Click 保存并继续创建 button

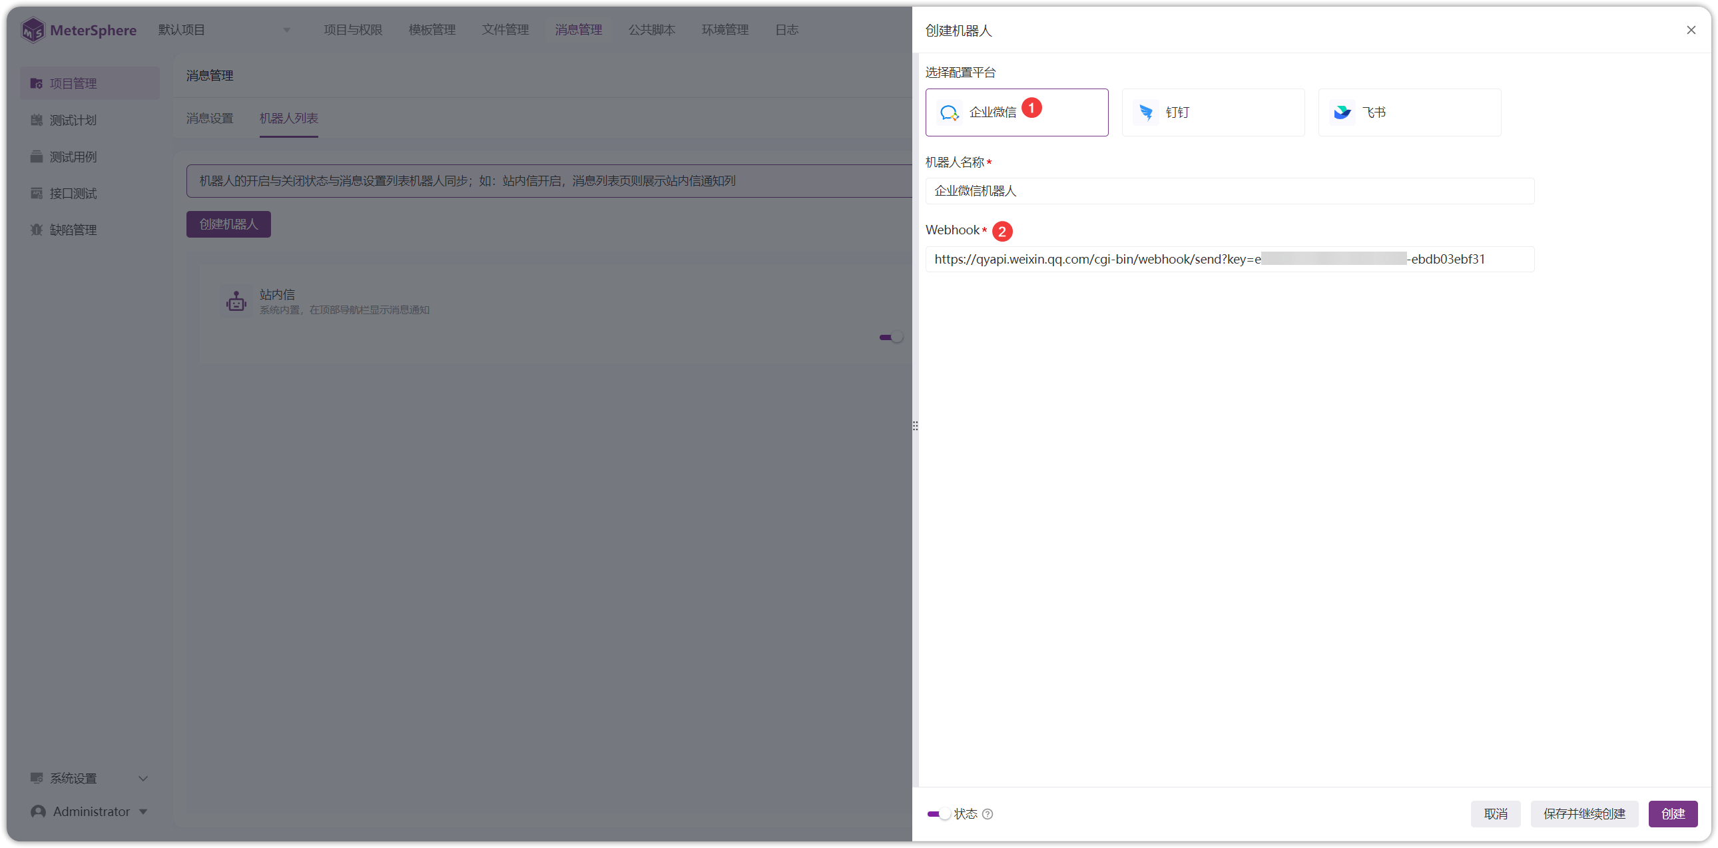point(1584,813)
